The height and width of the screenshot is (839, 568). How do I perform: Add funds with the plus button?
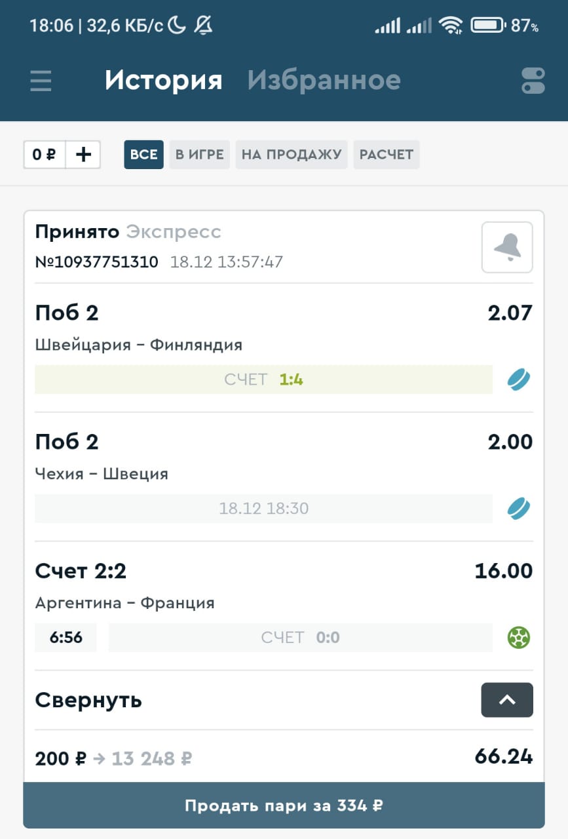coord(83,155)
